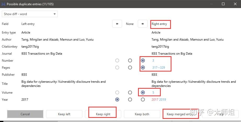Click the Cancel button
Image resolution: width=241 pixels, height=122 pixels.
tap(25, 114)
